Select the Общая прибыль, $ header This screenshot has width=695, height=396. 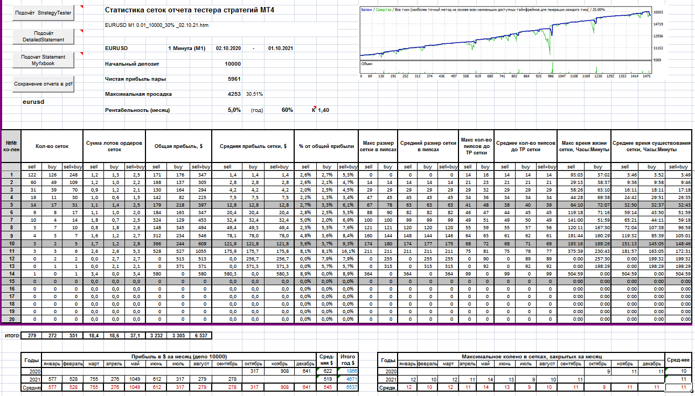click(x=178, y=146)
